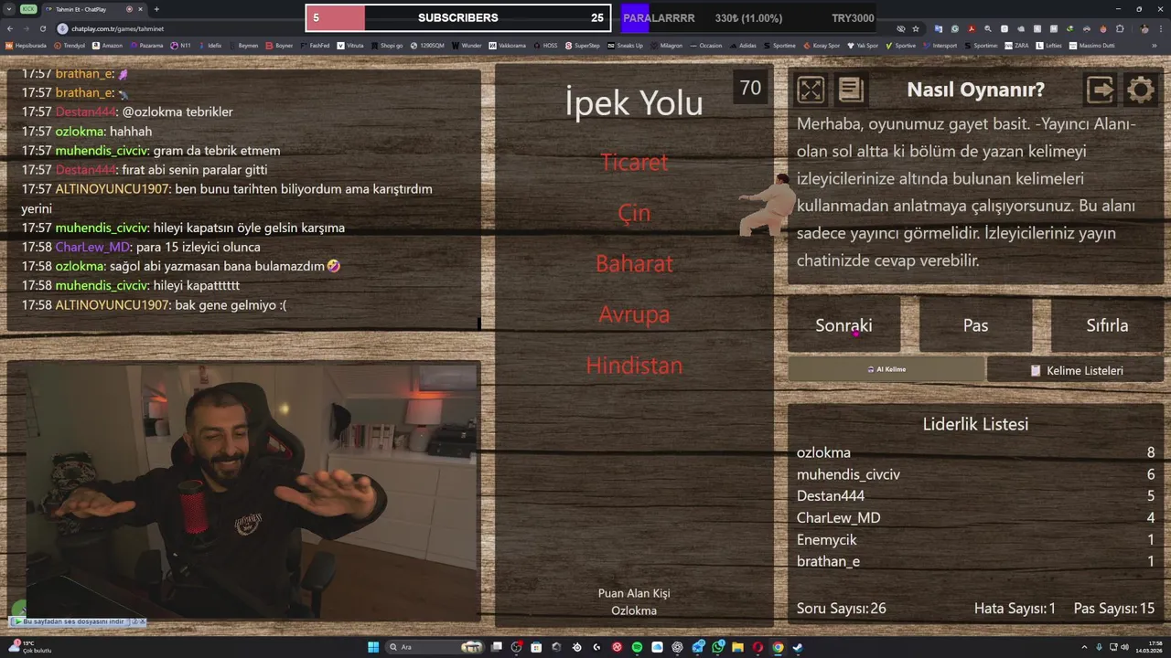This screenshot has height=658, width=1171.
Task: Open the Hepsiburada bookmark
Action: pyautogui.click(x=26, y=45)
